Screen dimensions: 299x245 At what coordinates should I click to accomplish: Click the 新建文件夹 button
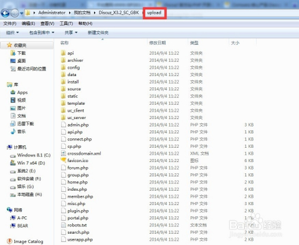tap(98, 32)
